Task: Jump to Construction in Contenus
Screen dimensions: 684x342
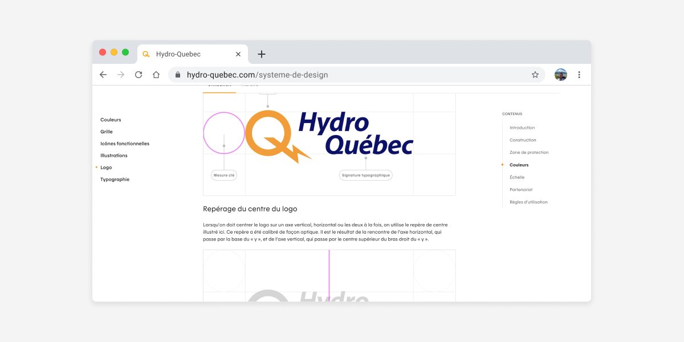Action: pos(523,140)
